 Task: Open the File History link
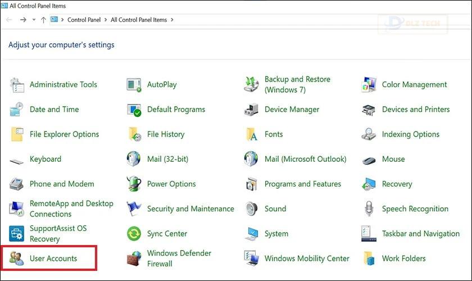166,134
